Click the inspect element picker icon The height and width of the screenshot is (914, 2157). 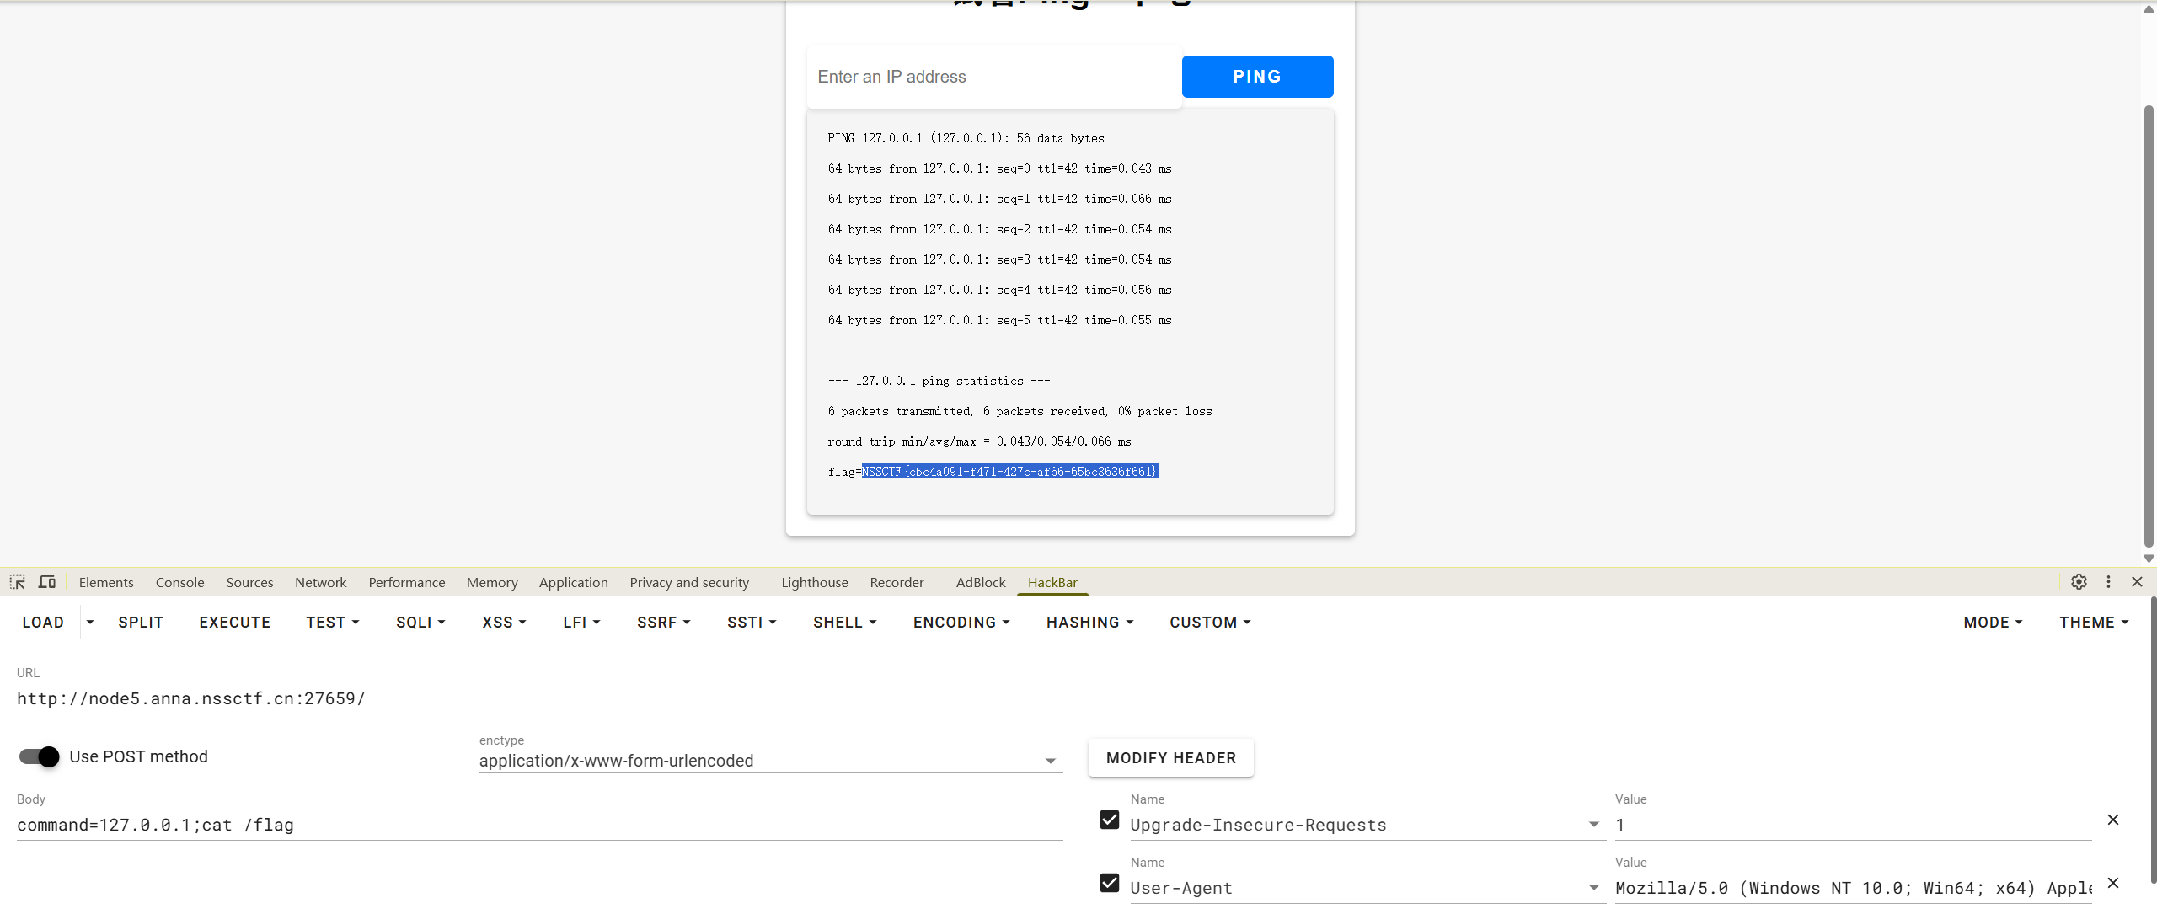pos(17,582)
